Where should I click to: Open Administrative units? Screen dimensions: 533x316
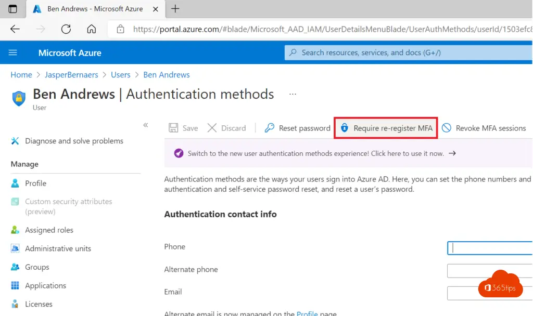[x=51, y=248]
